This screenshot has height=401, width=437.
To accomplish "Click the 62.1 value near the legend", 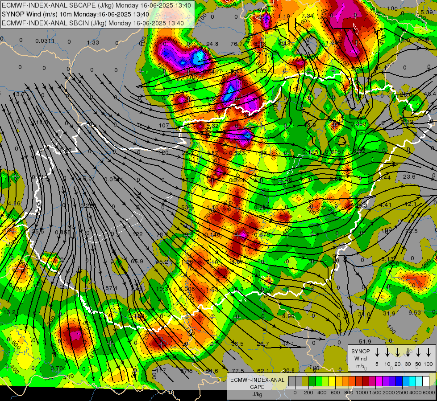I will tap(263, 371).
